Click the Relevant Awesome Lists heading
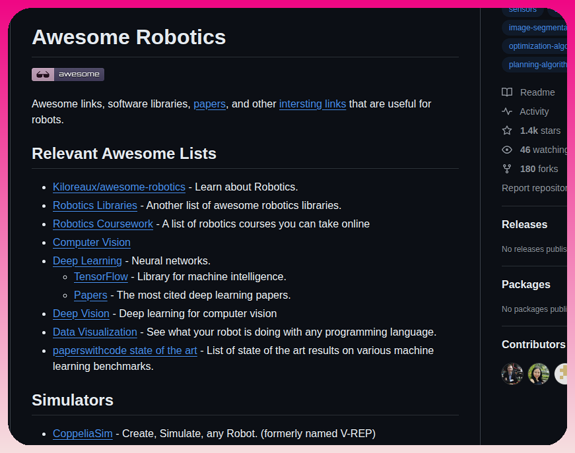This screenshot has height=453, width=575. click(x=124, y=154)
